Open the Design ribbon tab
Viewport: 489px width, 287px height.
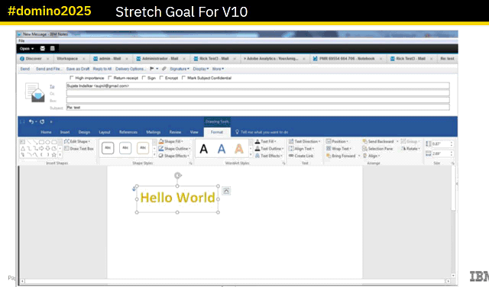[84, 132]
